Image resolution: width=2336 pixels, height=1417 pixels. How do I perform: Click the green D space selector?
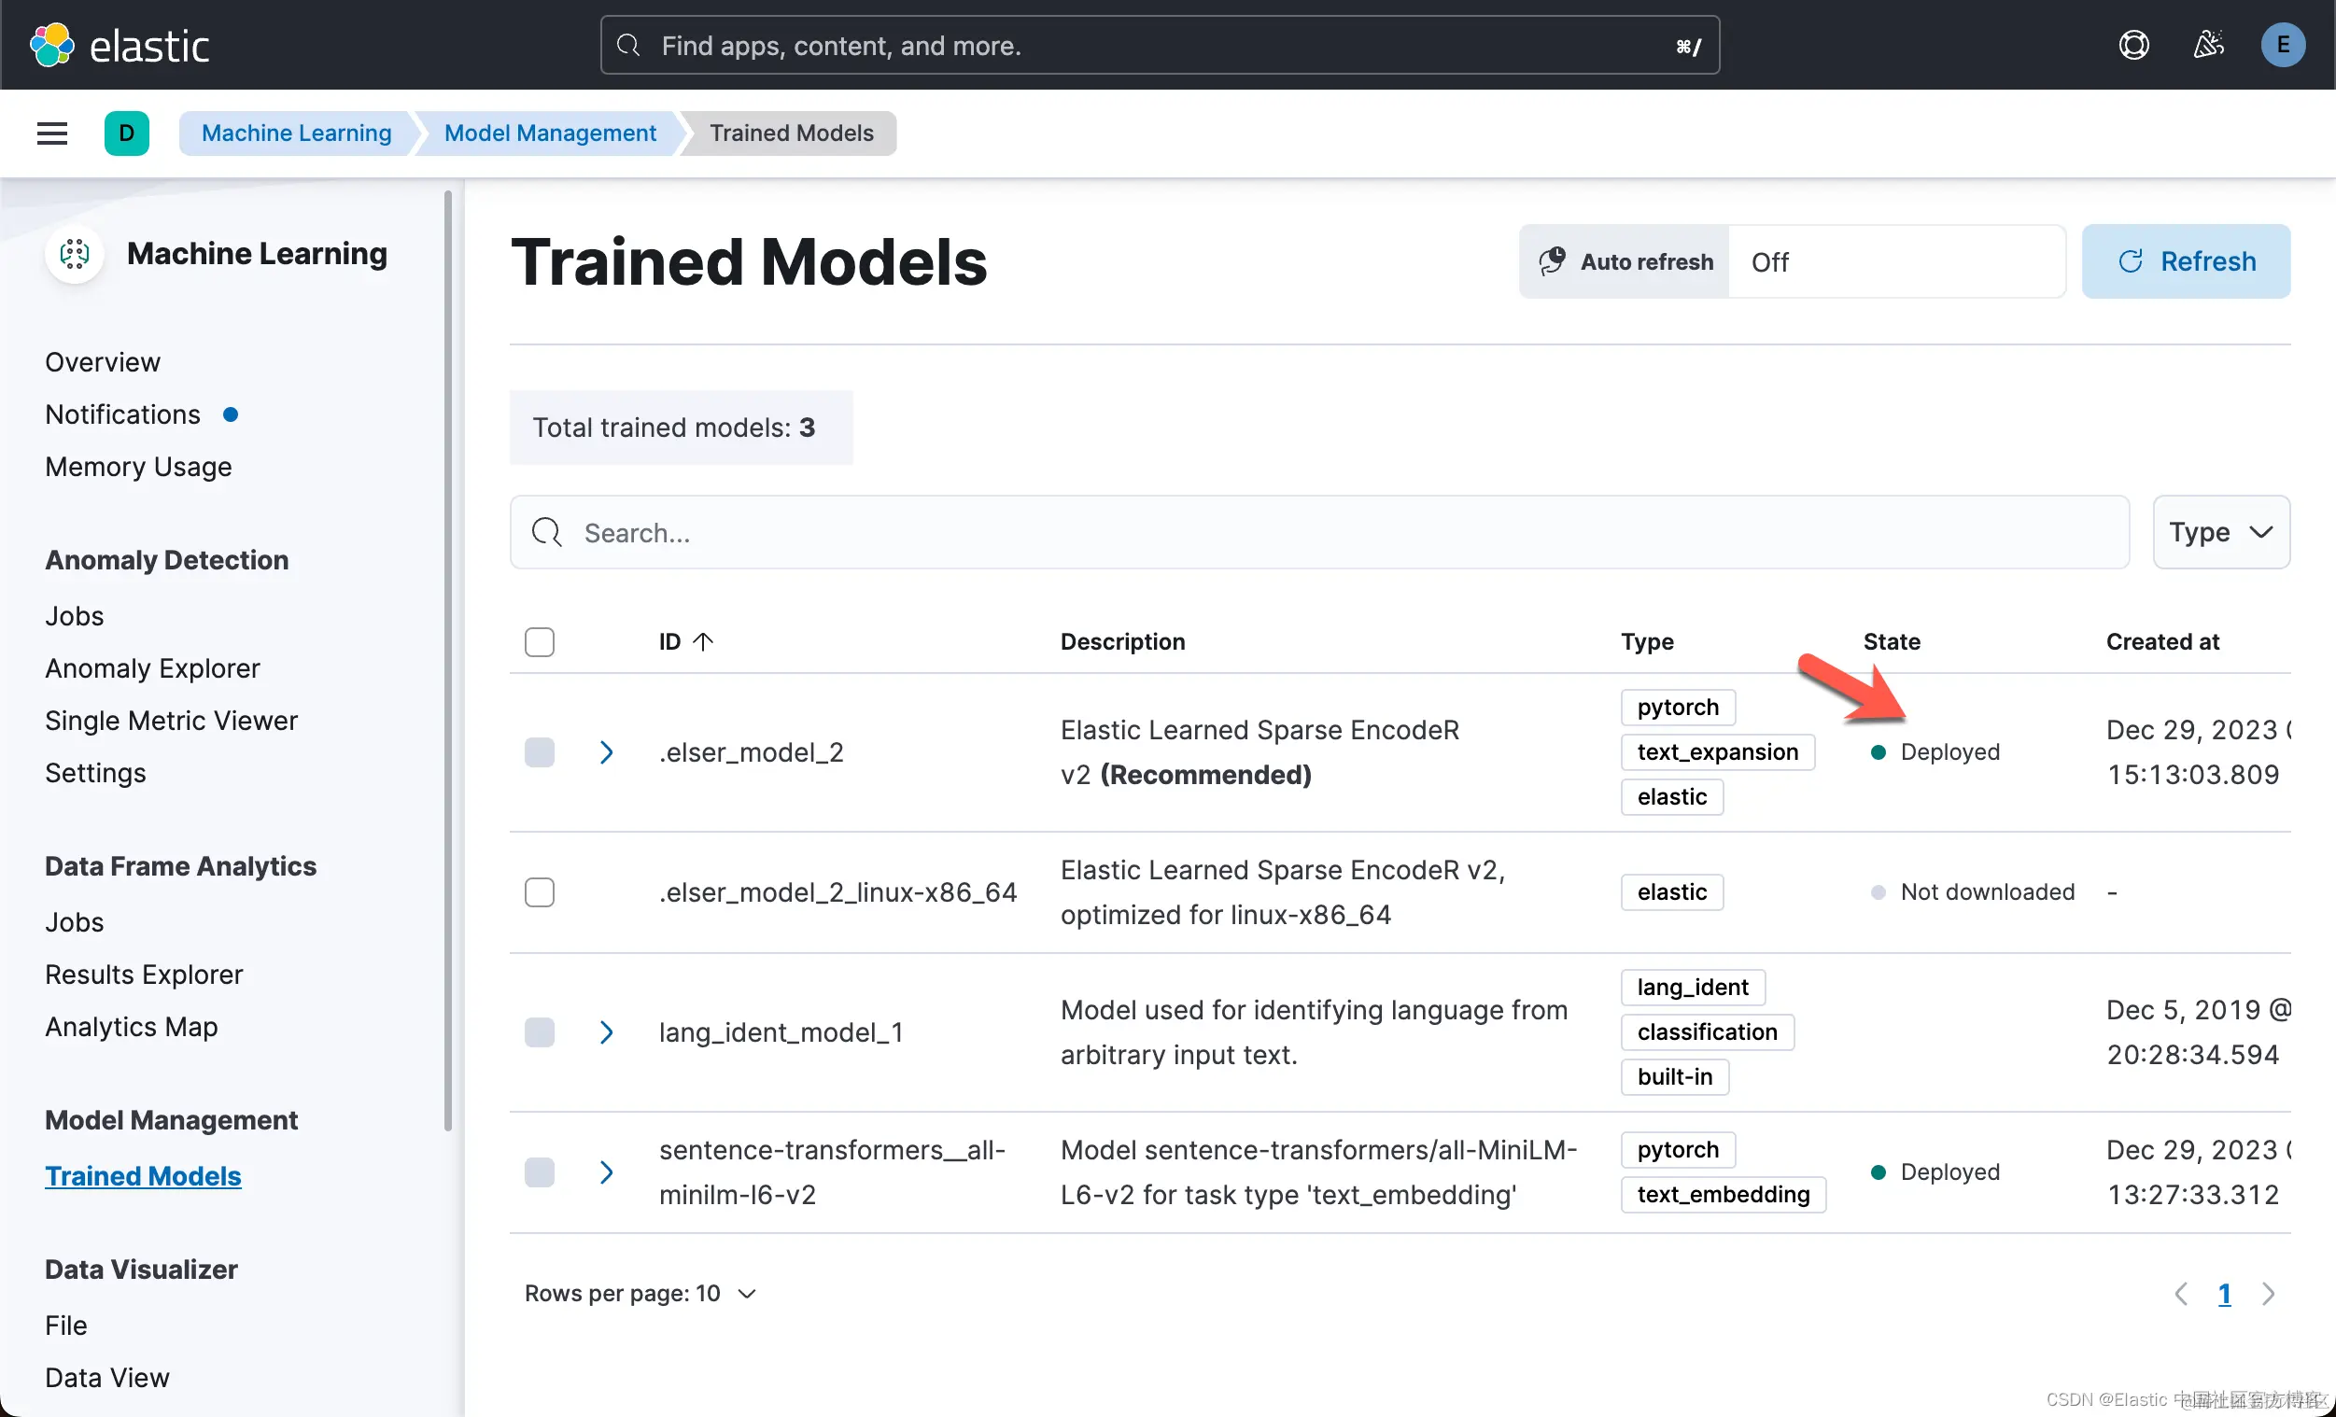click(126, 133)
